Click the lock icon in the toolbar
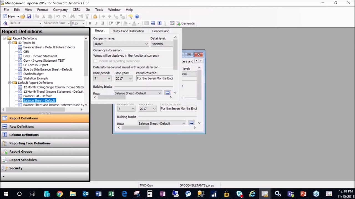 click(x=95, y=17)
